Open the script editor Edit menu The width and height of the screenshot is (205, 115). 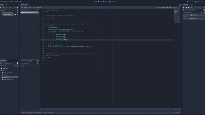pyautogui.click(x=30, y=7)
